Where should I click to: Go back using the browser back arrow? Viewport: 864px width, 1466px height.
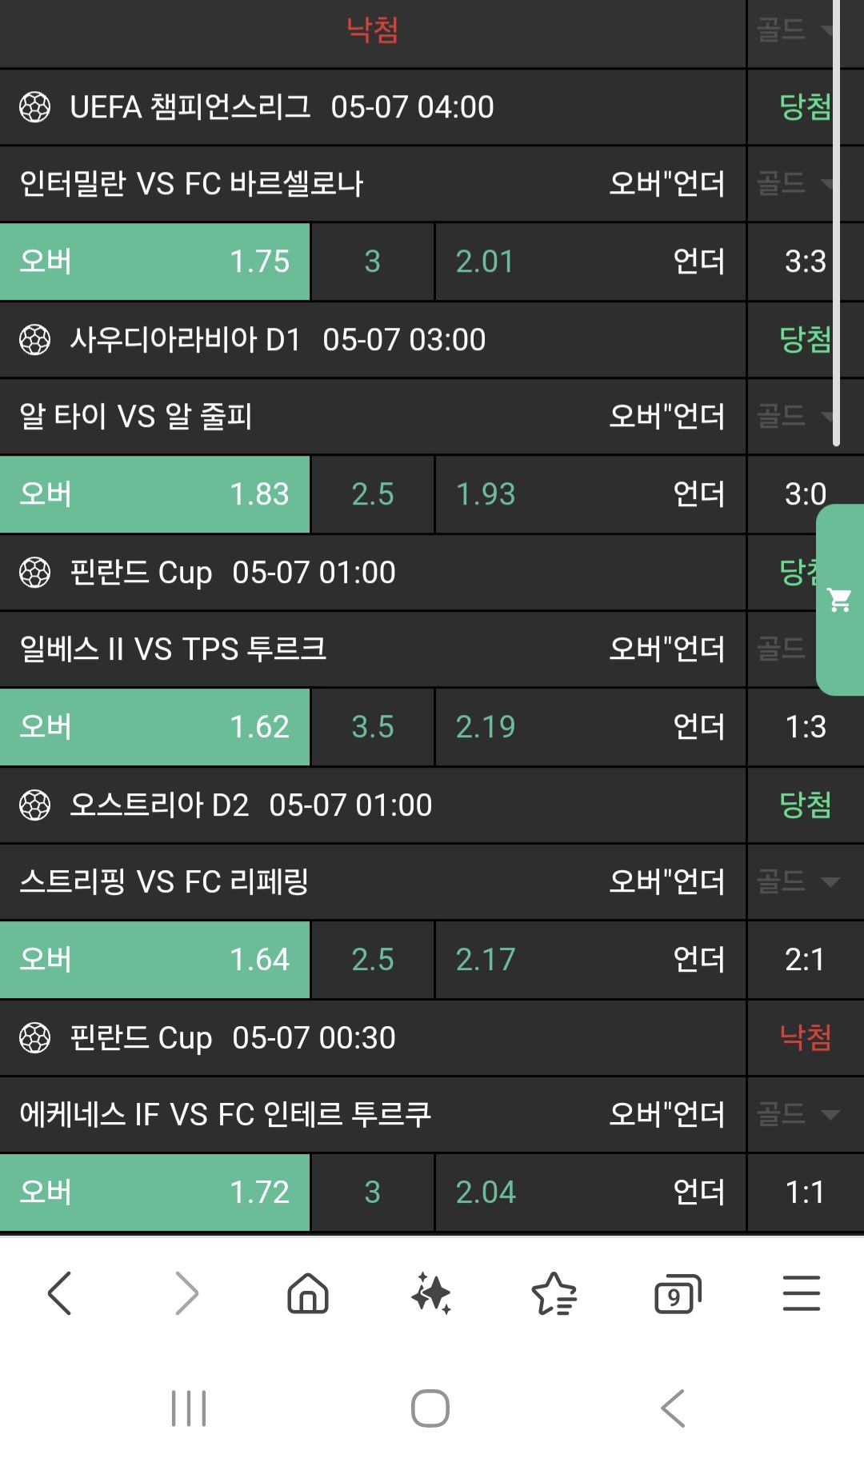click(x=60, y=1293)
